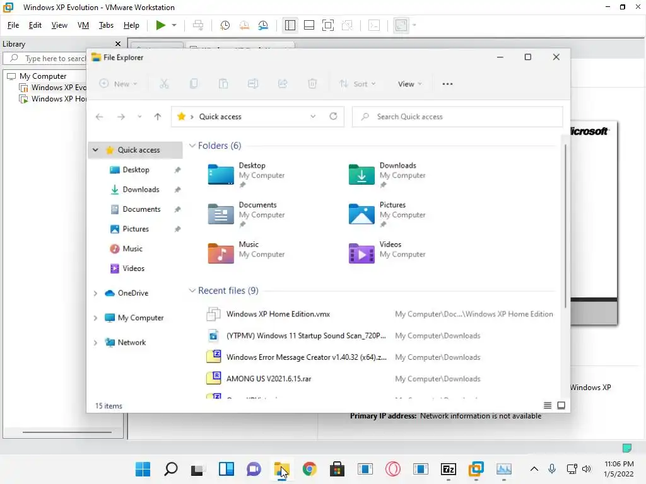Screen dimensions: 646x484
Task: Toggle the thumbnail bar icon in the VMware toolbar
Action: (x=309, y=25)
